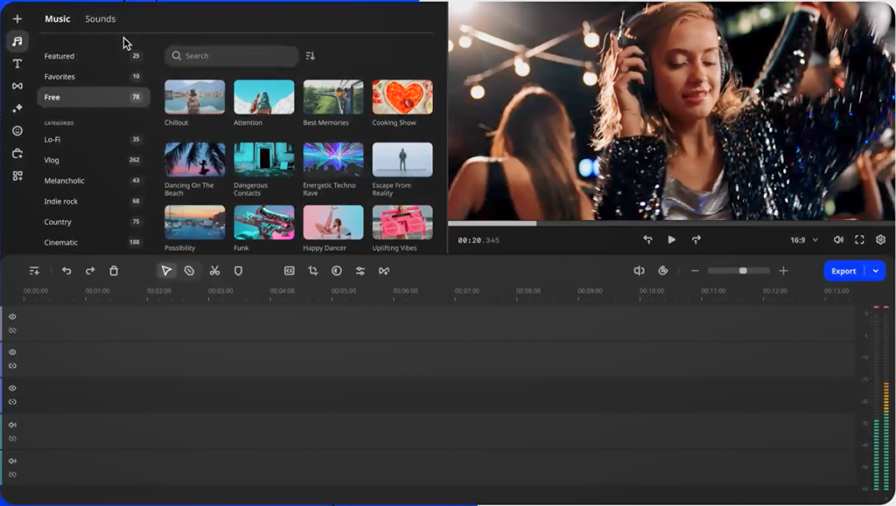This screenshot has width=896, height=506.
Task: Select the Split (scissors) tool
Action: coord(215,271)
